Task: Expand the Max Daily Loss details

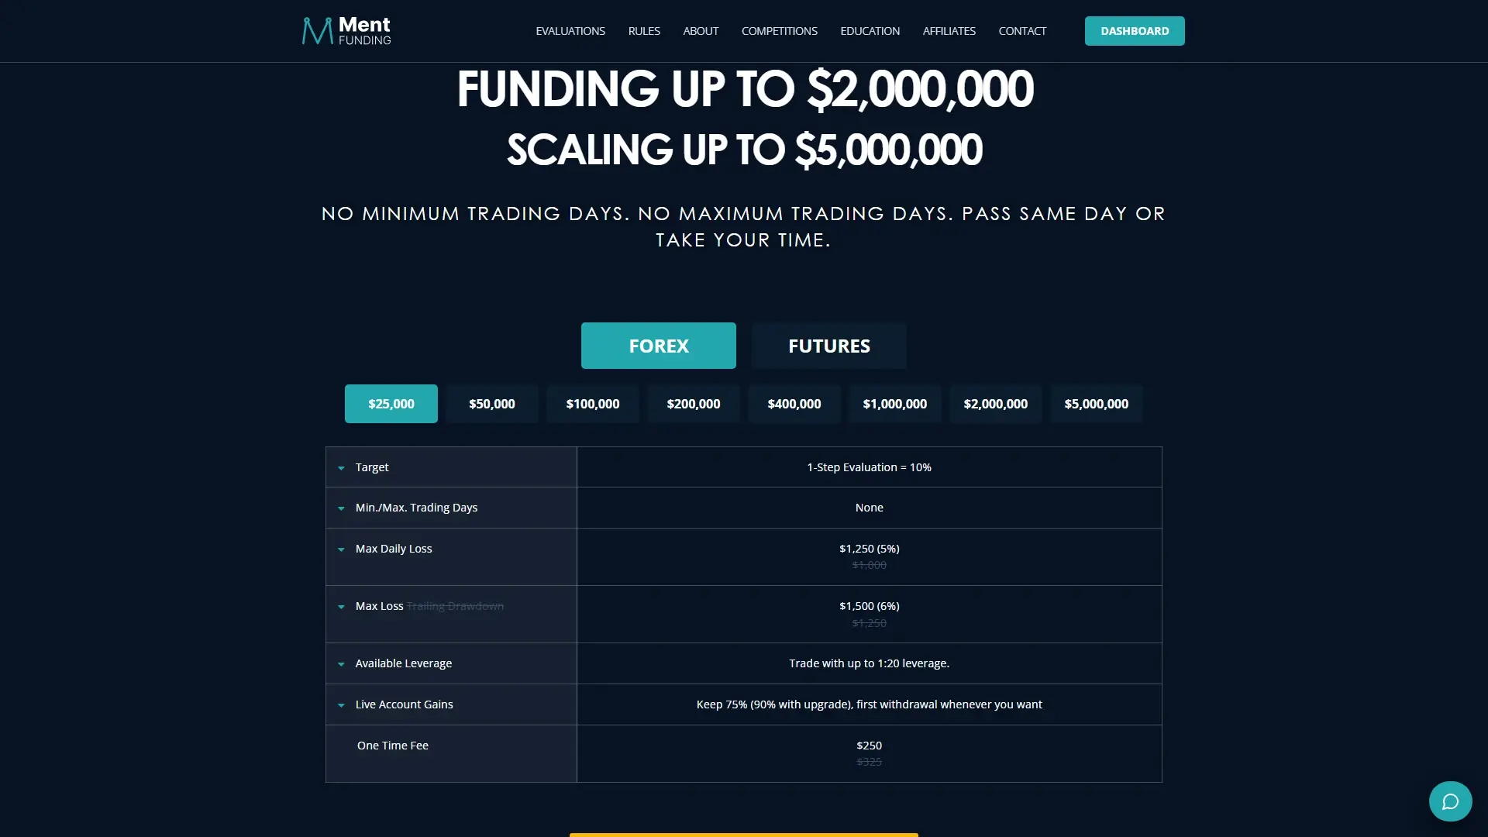Action: point(341,549)
